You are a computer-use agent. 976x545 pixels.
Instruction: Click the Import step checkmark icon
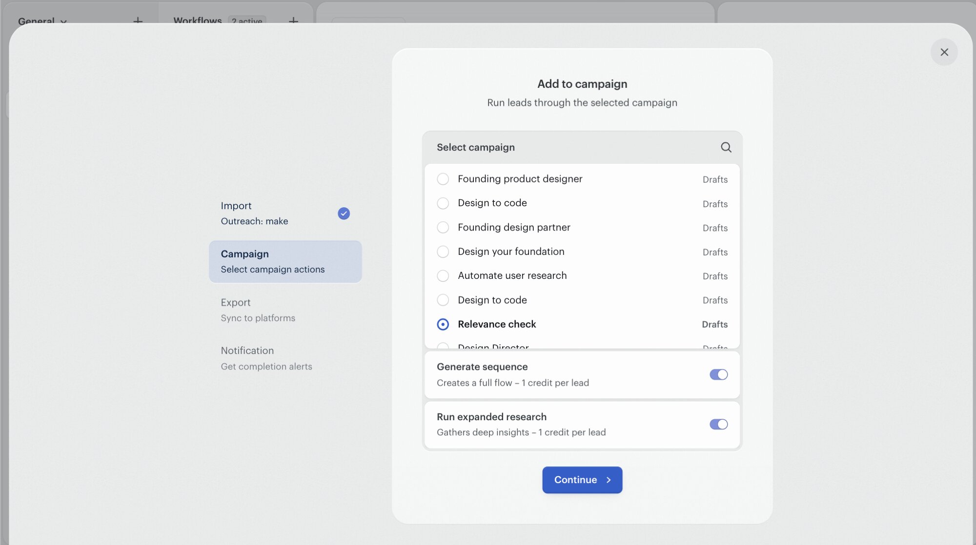(x=344, y=214)
